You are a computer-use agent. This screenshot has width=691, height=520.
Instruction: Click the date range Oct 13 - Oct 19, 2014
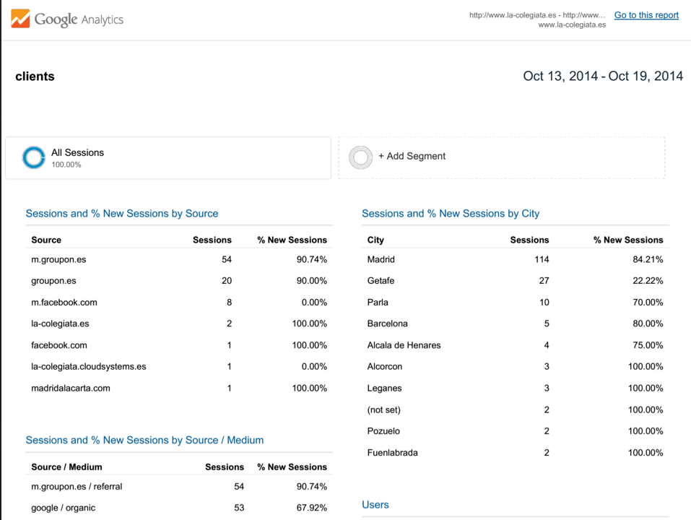[x=603, y=76]
